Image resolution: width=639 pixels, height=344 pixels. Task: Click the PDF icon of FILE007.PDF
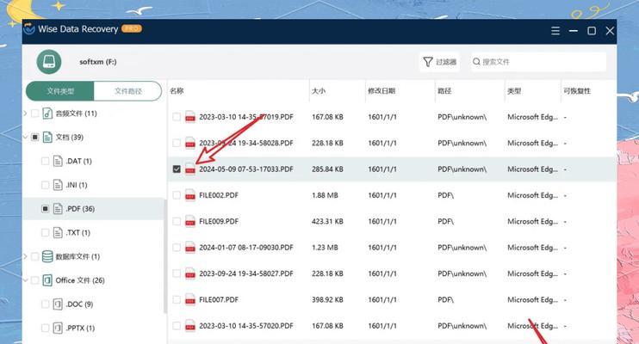tap(190, 299)
